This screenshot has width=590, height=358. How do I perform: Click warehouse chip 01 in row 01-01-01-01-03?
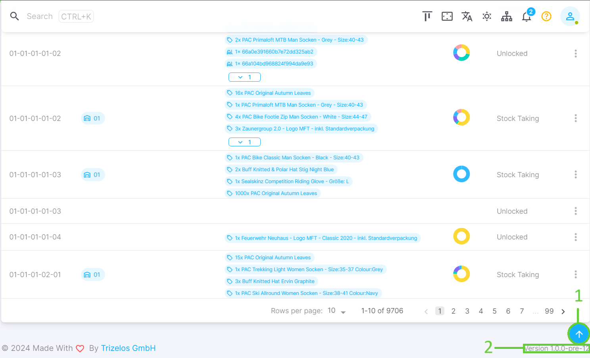click(x=93, y=174)
